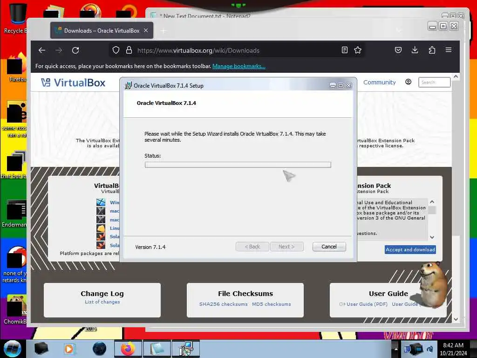
Task: Click Accept and download button
Action: click(410, 250)
